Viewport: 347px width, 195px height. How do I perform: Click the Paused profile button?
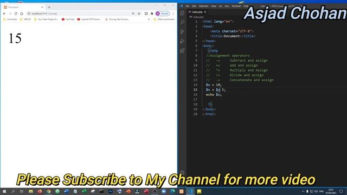(163, 14)
